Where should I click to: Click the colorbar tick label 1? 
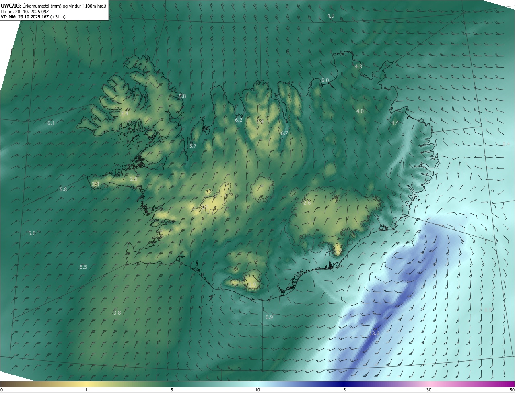[x=86, y=390]
